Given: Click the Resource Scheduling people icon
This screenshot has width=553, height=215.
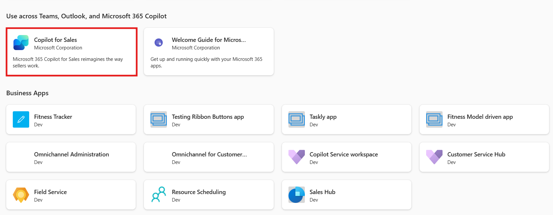Looking at the screenshot, I should coord(159,195).
